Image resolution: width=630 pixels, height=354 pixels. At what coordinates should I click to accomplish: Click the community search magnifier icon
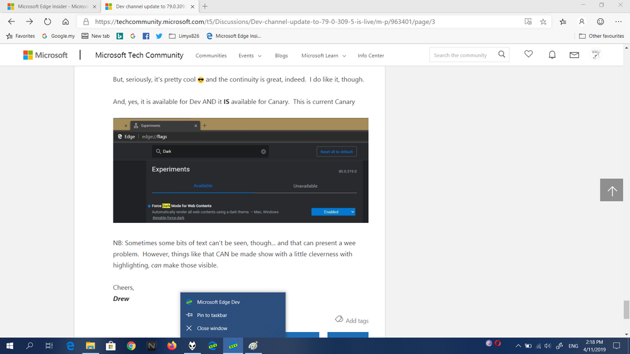click(501, 54)
